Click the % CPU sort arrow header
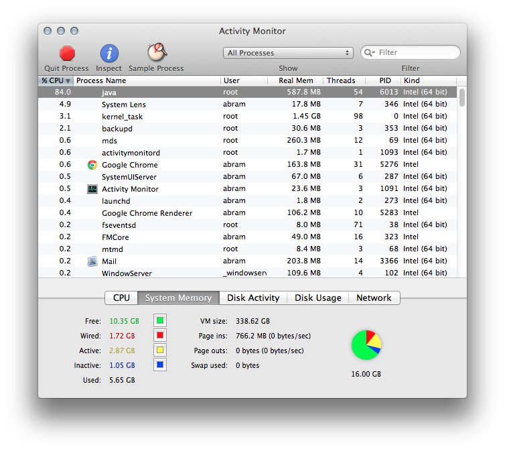 (56, 80)
